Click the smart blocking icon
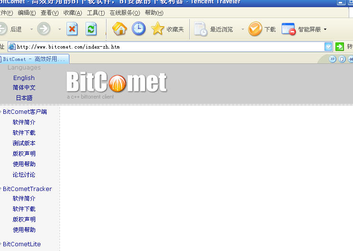The height and width of the screenshot is (251, 353). click(288, 29)
